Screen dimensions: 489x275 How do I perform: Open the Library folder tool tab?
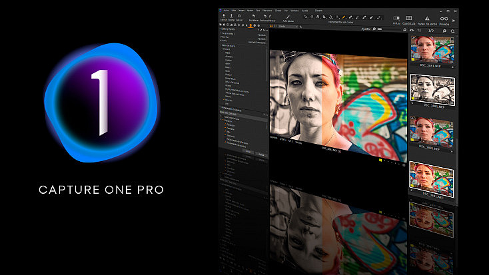221,25
